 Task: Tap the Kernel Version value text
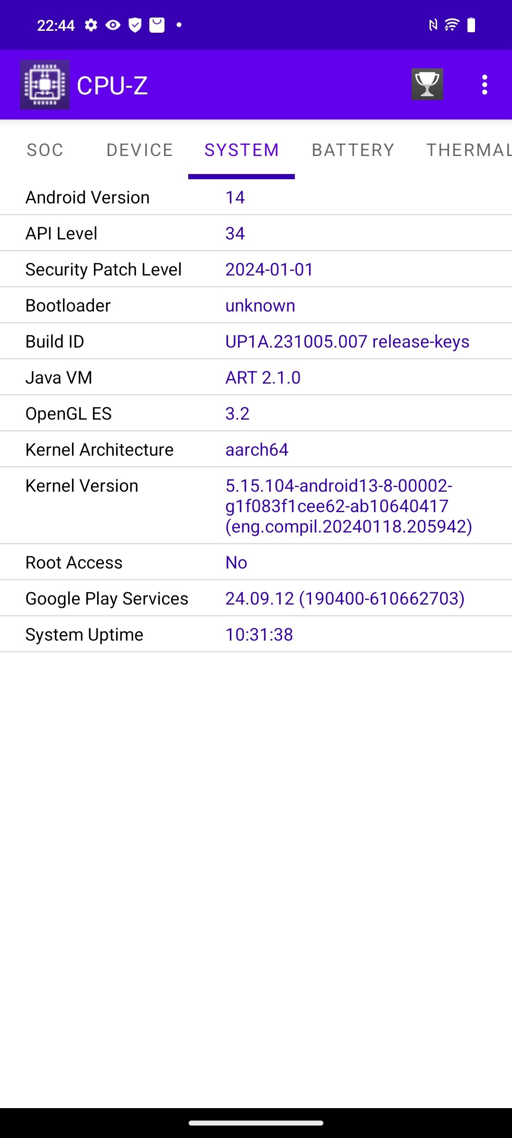[x=349, y=506]
